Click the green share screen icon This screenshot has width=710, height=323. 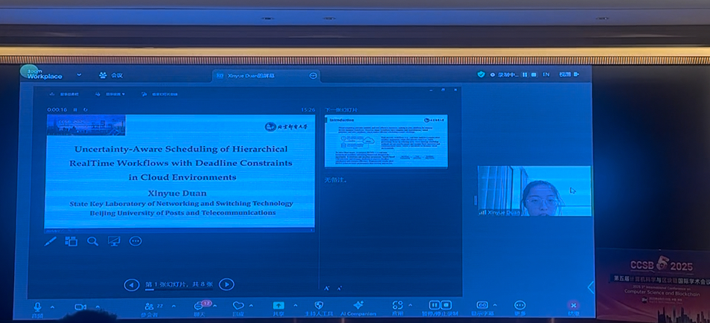click(278, 306)
